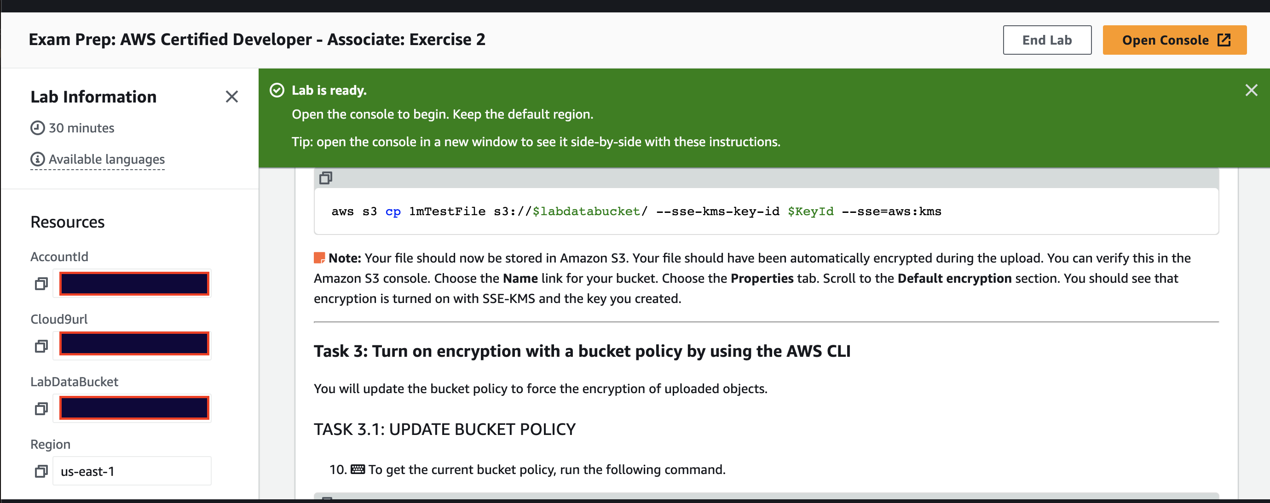Select the us-east-1 Region field
This screenshot has width=1270, height=503.
(x=132, y=471)
